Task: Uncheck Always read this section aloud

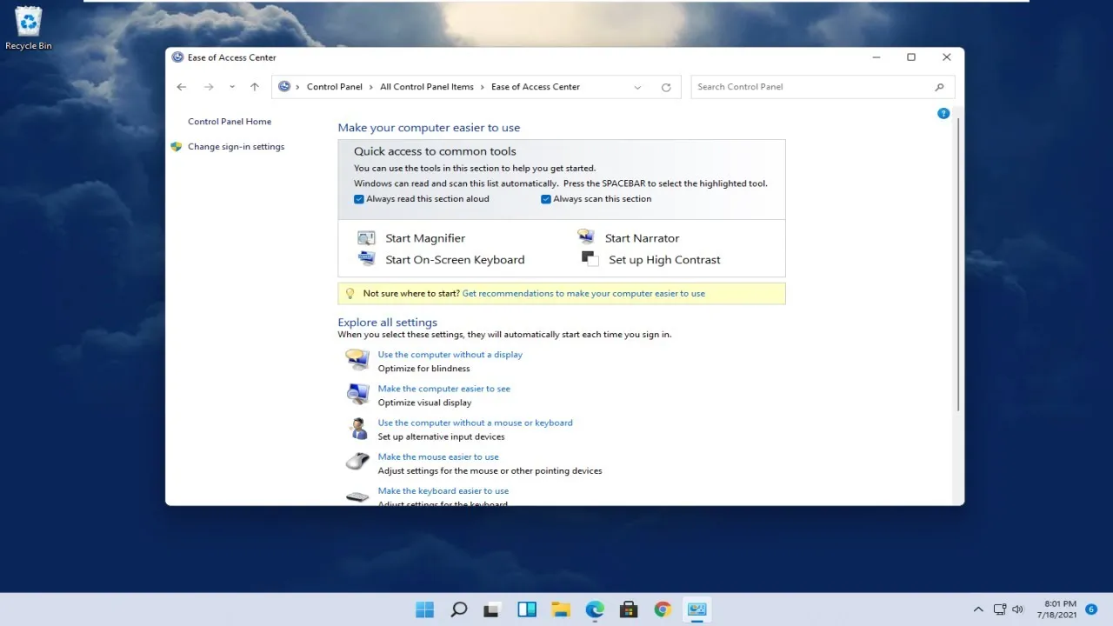Action: [359, 199]
